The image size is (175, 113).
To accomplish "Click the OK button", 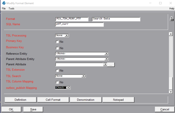I will point(11,109).
